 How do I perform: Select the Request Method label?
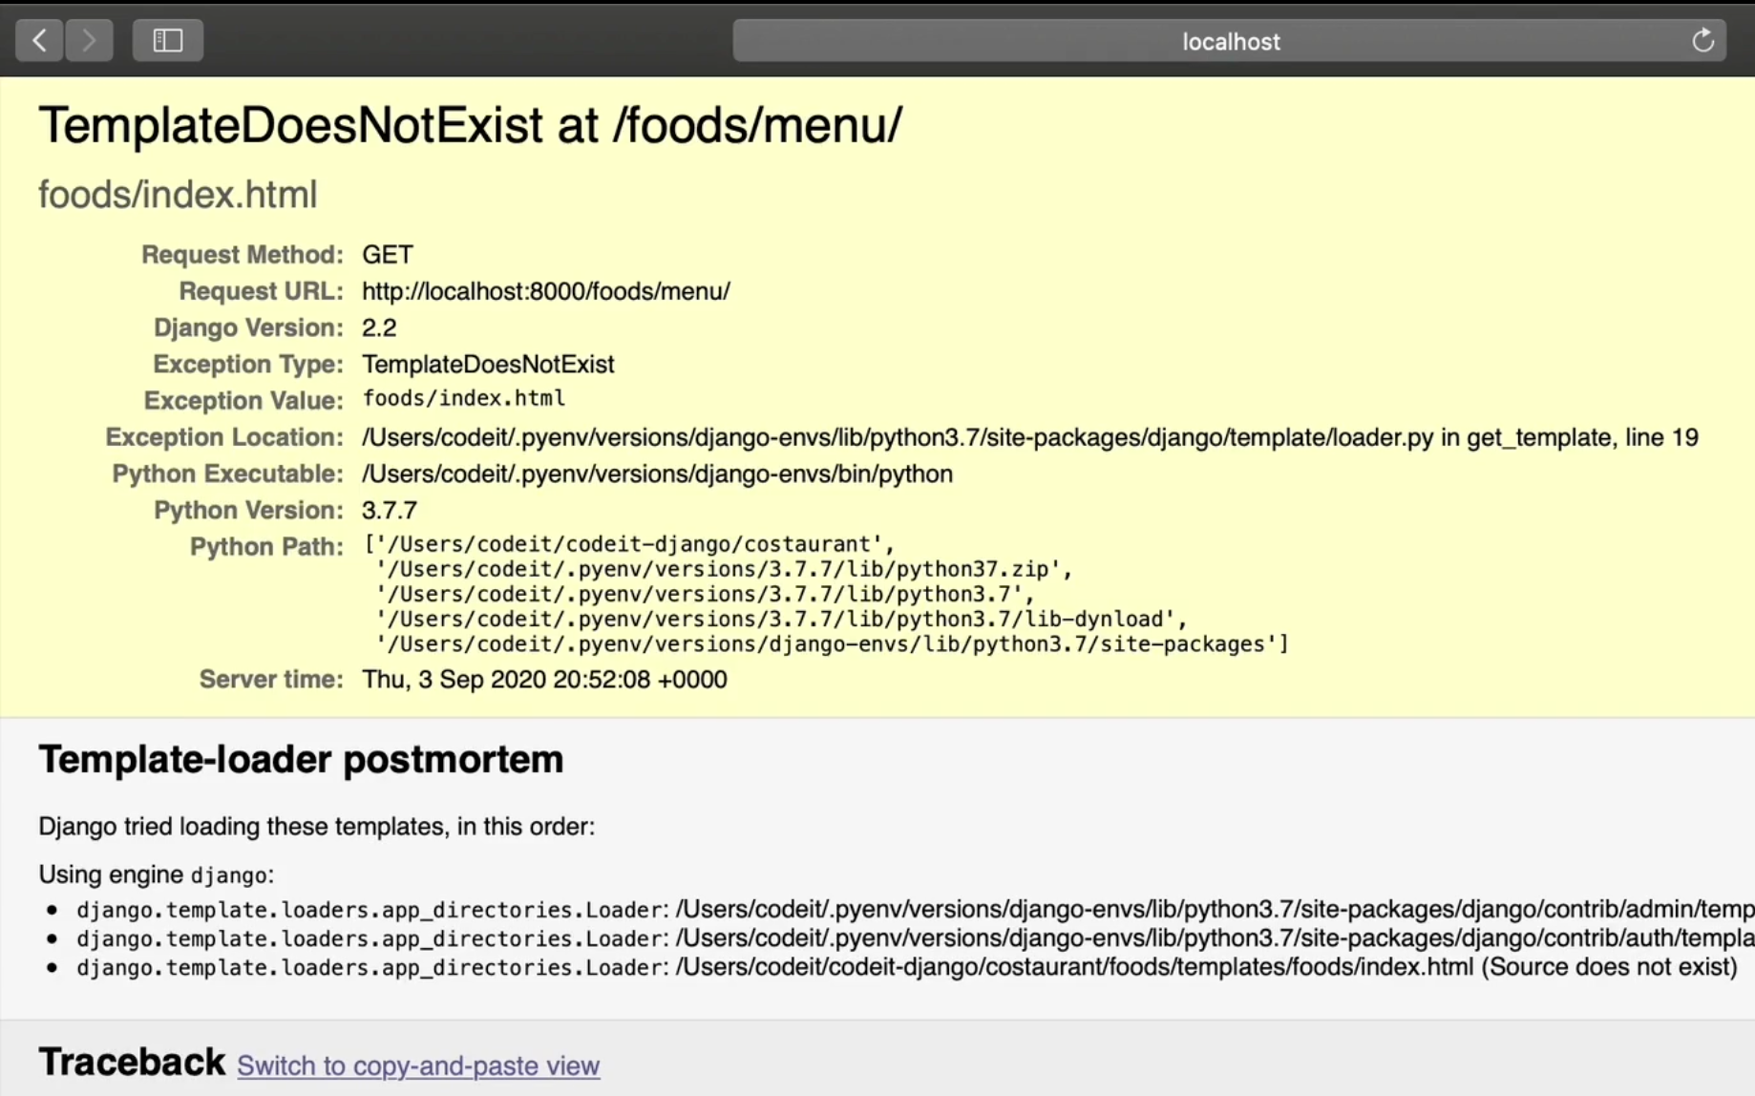tap(243, 255)
